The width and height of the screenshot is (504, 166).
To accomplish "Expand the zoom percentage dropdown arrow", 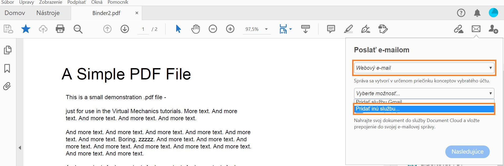I will (266, 29).
